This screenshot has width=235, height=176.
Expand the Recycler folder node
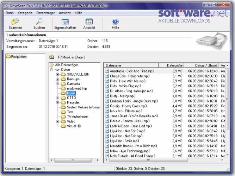point(57,102)
